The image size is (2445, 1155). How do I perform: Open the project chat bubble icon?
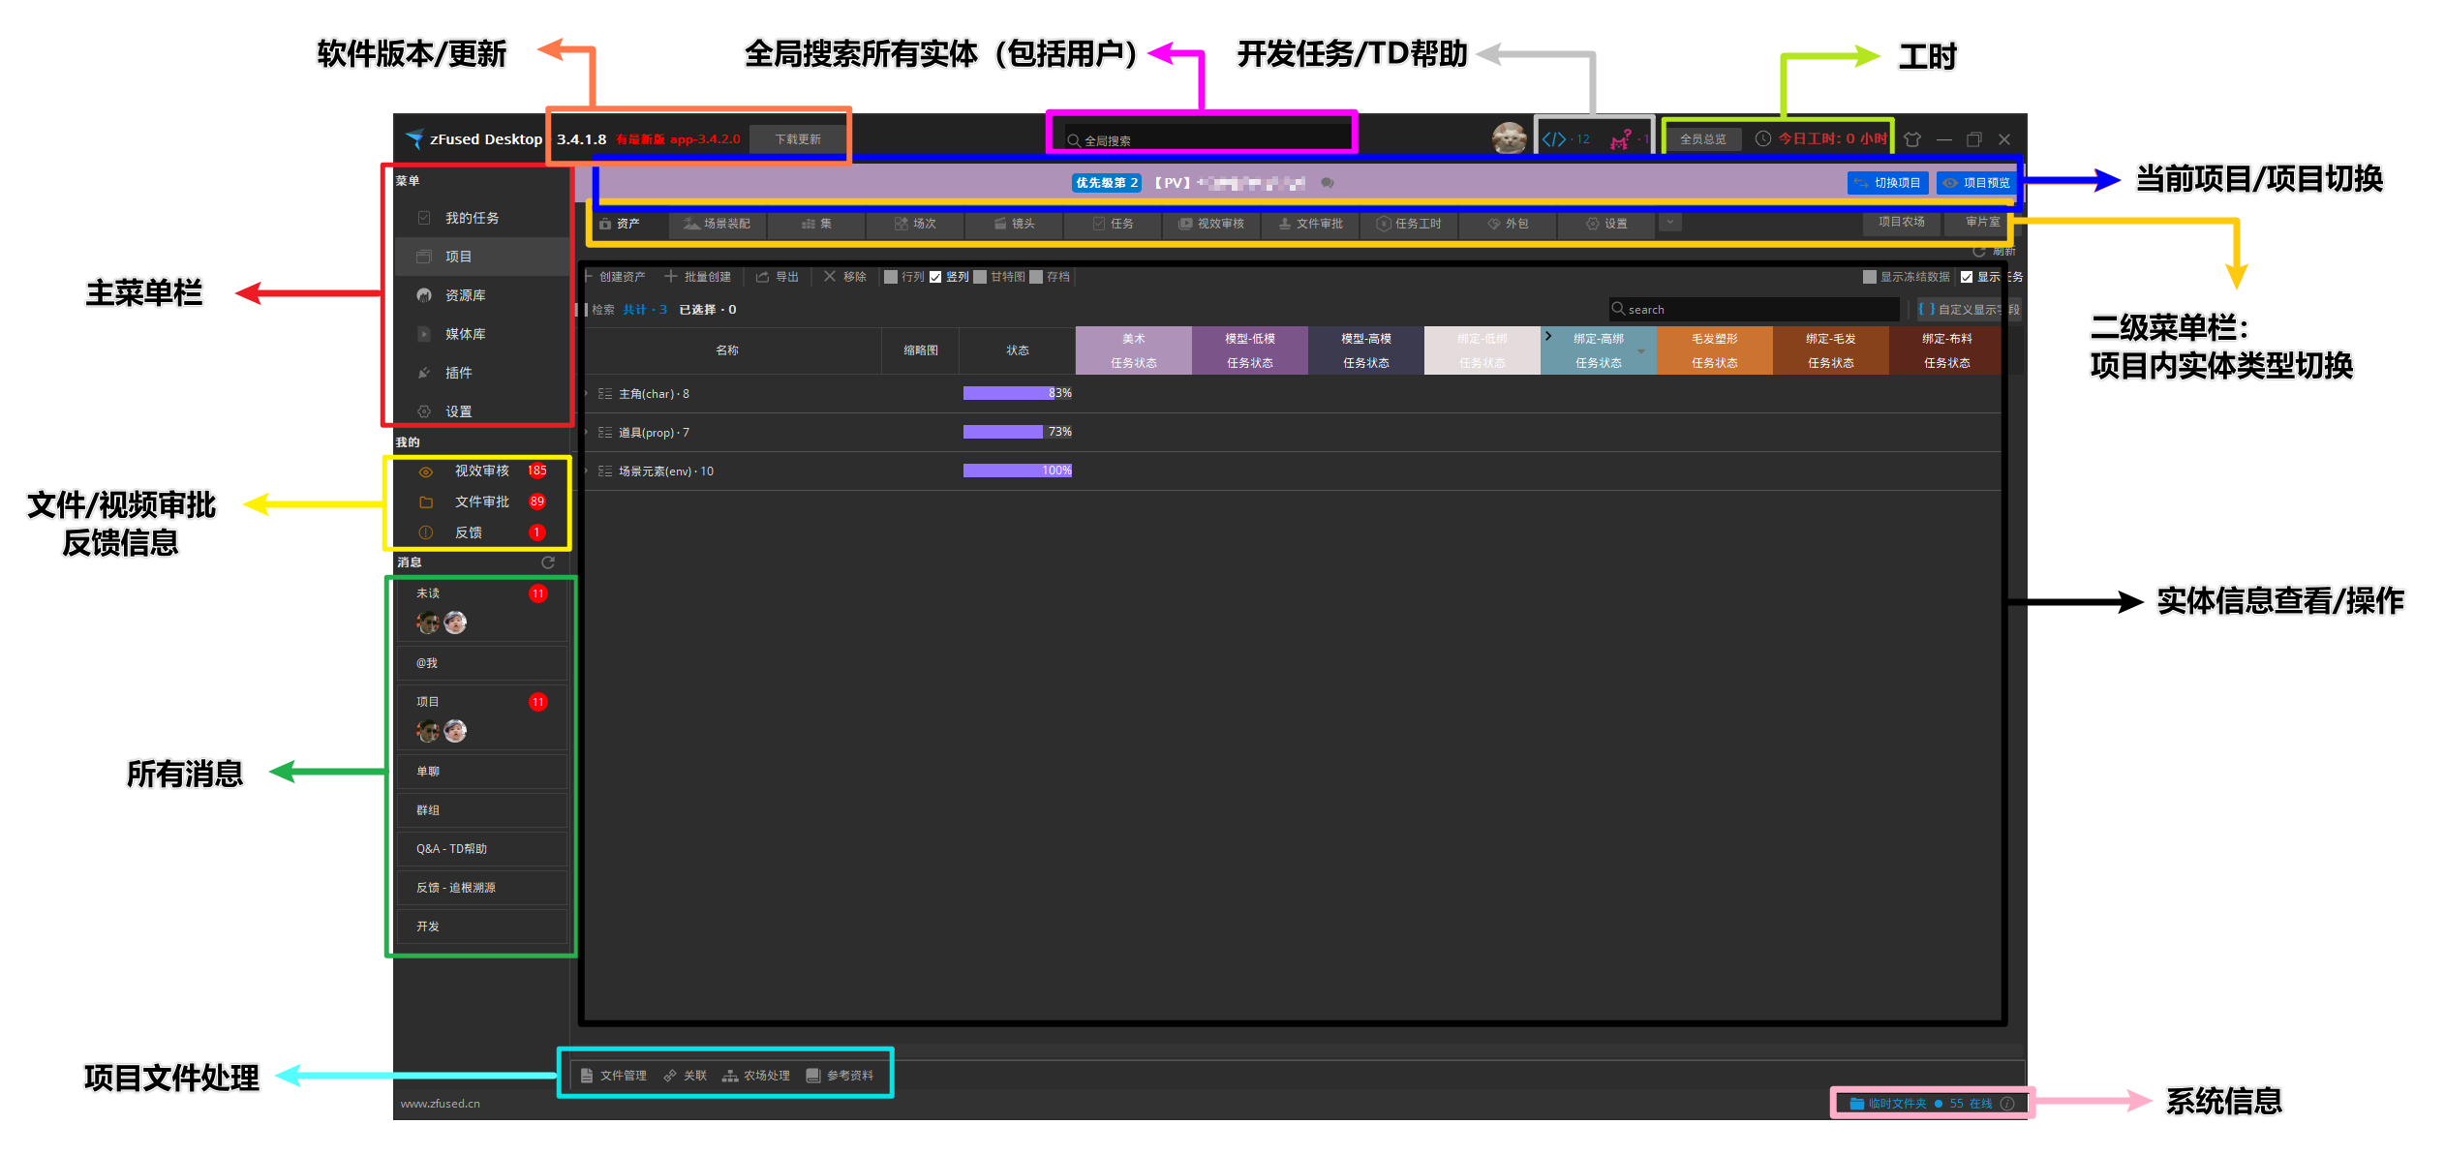1328,182
